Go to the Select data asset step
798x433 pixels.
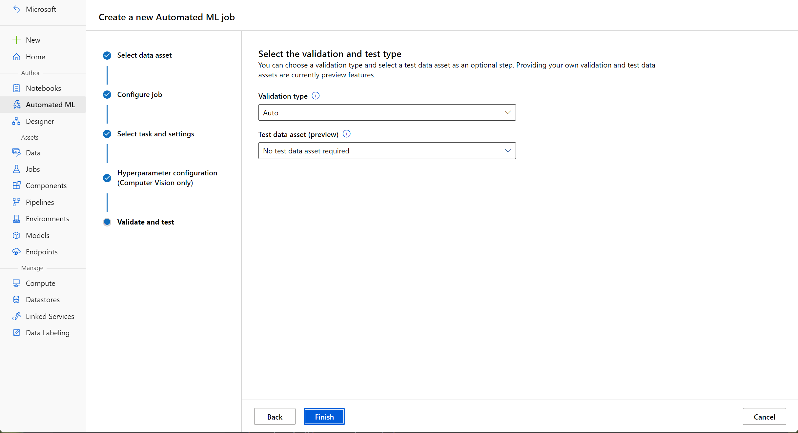144,55
